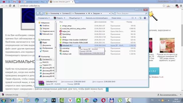Open Explorer help with question mark icon
The height and width of the screenshot is (103, 183).
(145, 18)
